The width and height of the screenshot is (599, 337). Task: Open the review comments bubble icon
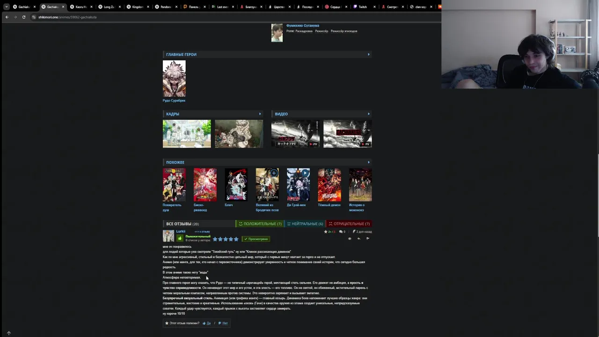coord(341,232)
